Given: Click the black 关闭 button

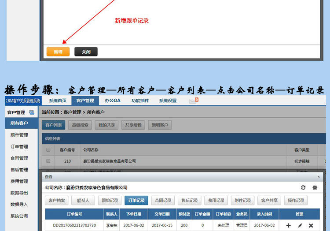Looking at the screenshot, I should point(86,52).
